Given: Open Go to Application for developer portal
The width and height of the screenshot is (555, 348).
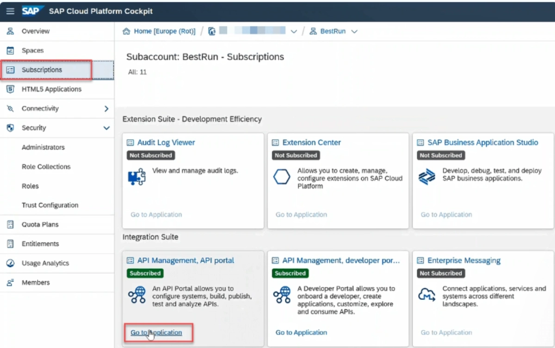Looking at the screenshot, I should coord(301,332).
